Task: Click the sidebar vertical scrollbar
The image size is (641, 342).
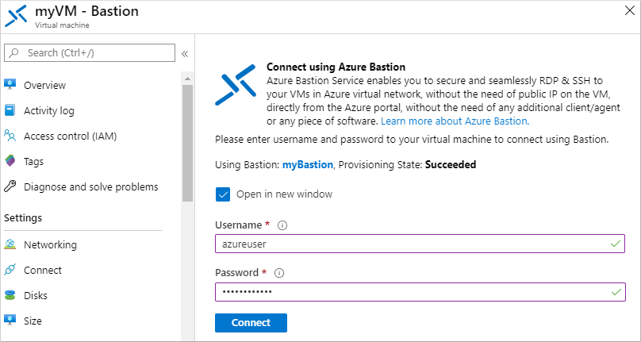Action: (x=187, y=143)
